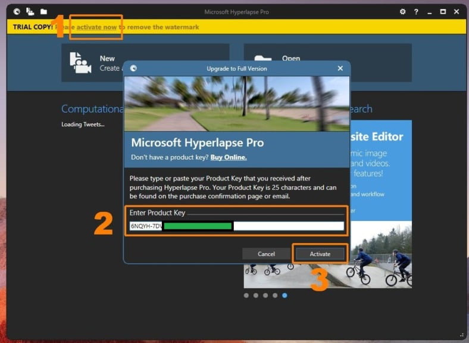Open help with the question mark icon

(416, 12)
